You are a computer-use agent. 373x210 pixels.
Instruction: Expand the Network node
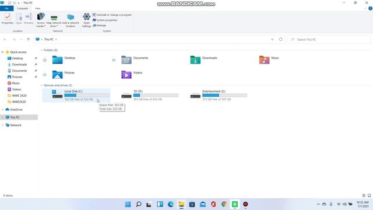coord(2,125)
